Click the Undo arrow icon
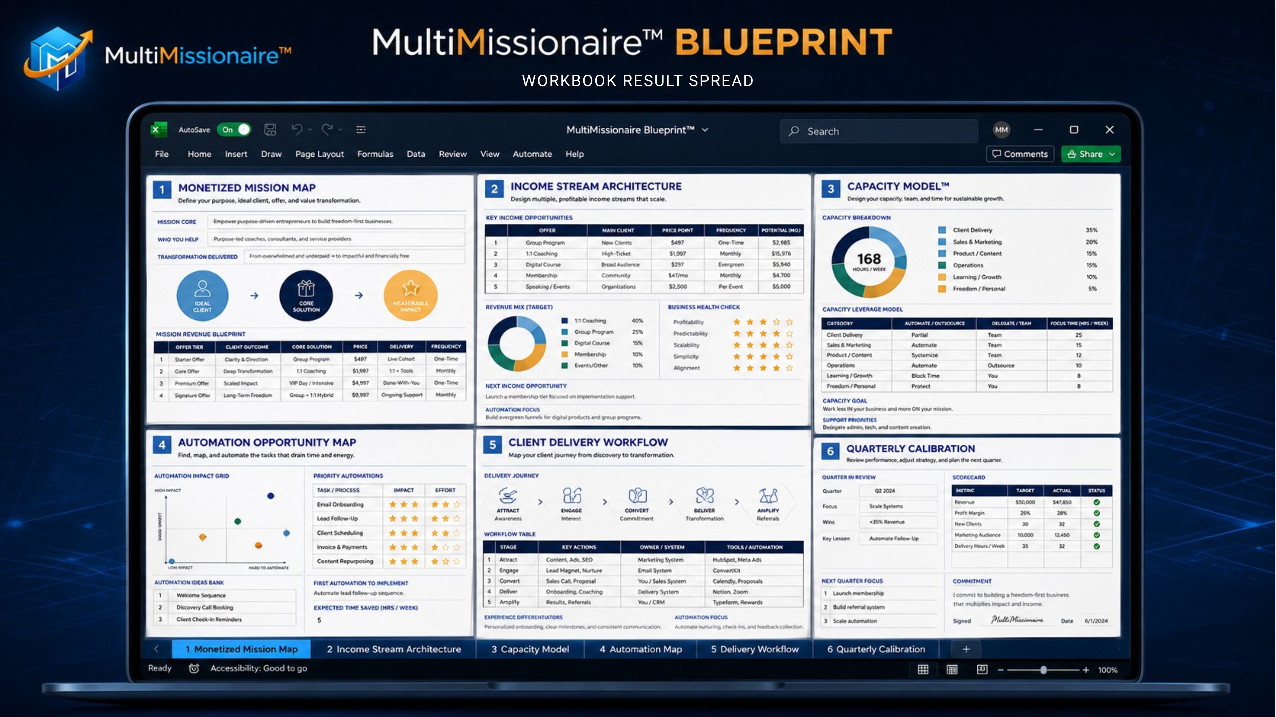Image resolution: width=1276 pixels, height=717 pixels. [x=297, y=129]
